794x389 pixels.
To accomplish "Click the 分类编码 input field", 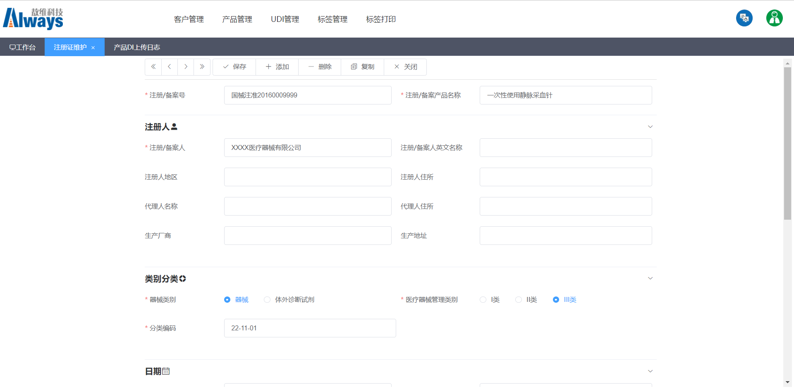I will (x=310, y=328).
